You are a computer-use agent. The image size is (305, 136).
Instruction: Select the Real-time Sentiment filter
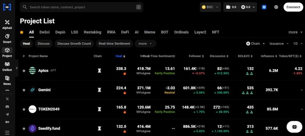[x=114, y=43]
